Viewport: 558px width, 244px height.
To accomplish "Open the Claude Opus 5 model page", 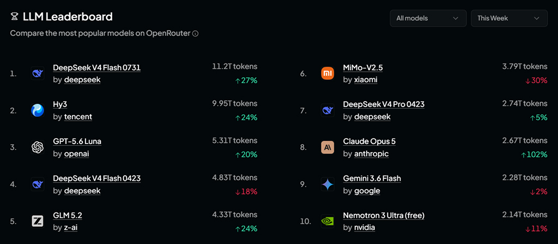I will pos(369,141).
